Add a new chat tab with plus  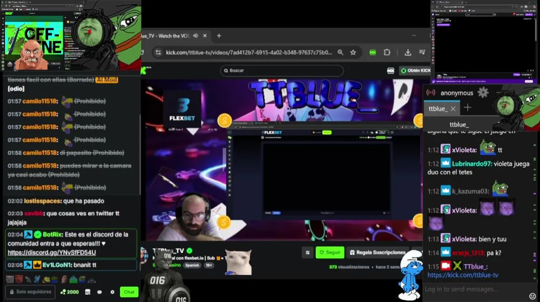click(x=467, y=108)
